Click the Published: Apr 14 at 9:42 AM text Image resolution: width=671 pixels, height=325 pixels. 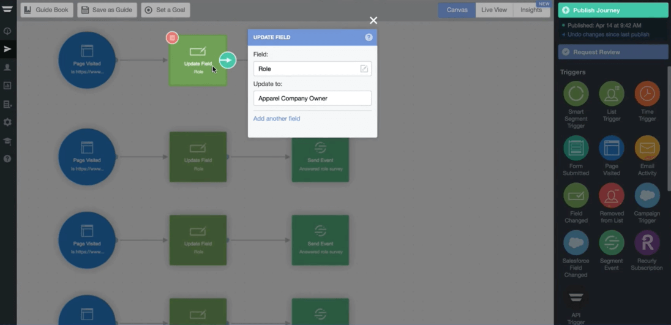[604, 25]
